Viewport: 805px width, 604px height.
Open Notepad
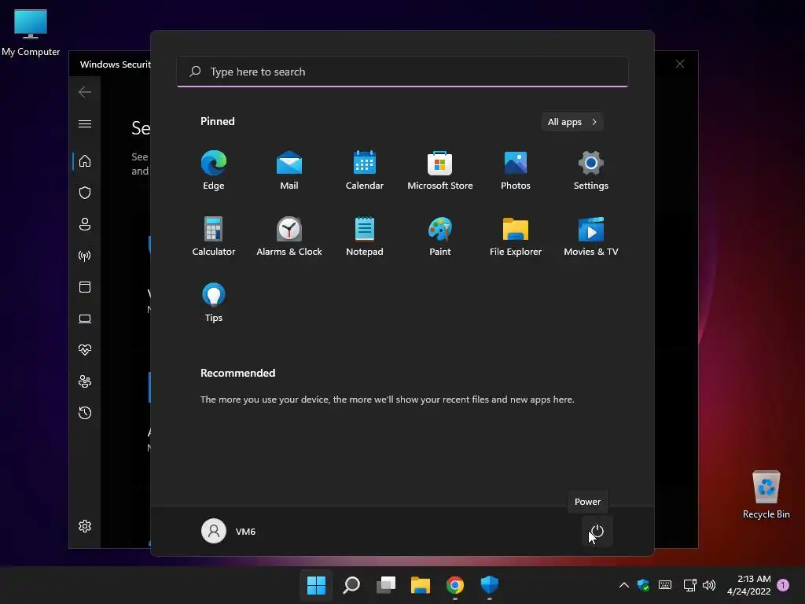(x=365, y=236)
